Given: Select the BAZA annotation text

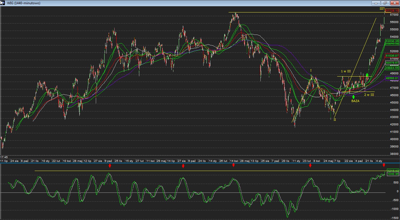Looking at the screenshot, I should [x=355, y=101].
